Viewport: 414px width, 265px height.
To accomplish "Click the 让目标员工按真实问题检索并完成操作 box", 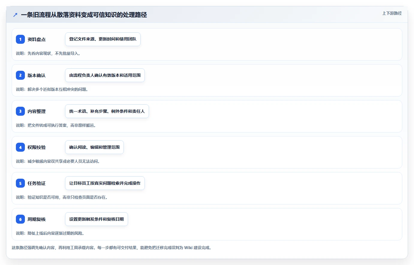I will (105, 183).
